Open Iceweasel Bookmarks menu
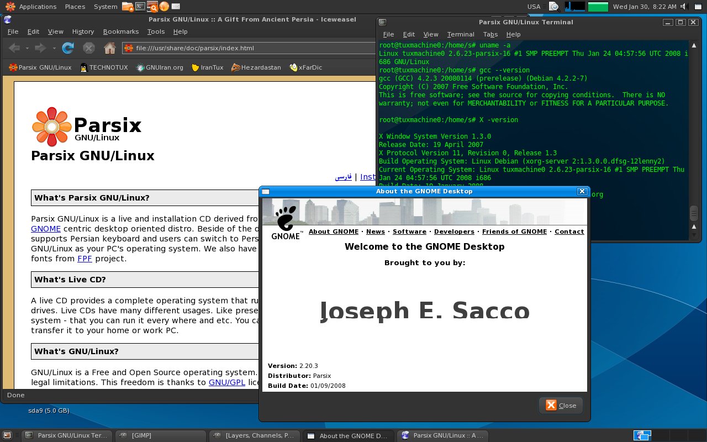 point(121,31)
